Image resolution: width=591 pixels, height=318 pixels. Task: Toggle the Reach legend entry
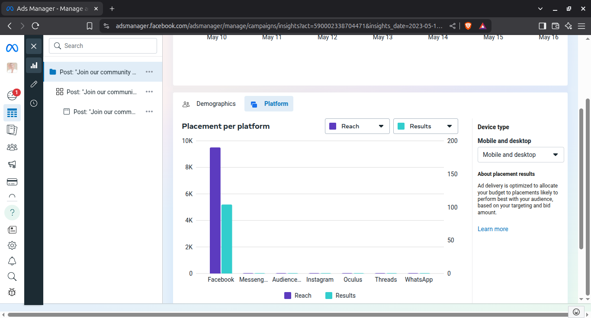point(298,296)
